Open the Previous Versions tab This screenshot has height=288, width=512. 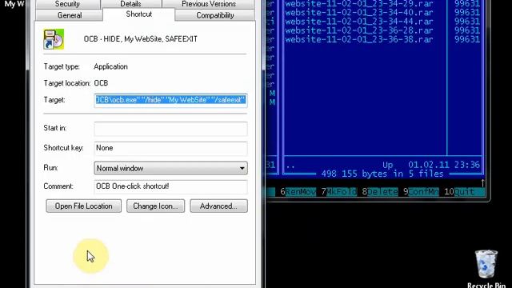208,4
